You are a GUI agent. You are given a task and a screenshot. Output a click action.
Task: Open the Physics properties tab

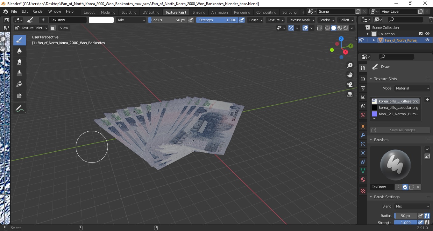(x=363, y=153)
